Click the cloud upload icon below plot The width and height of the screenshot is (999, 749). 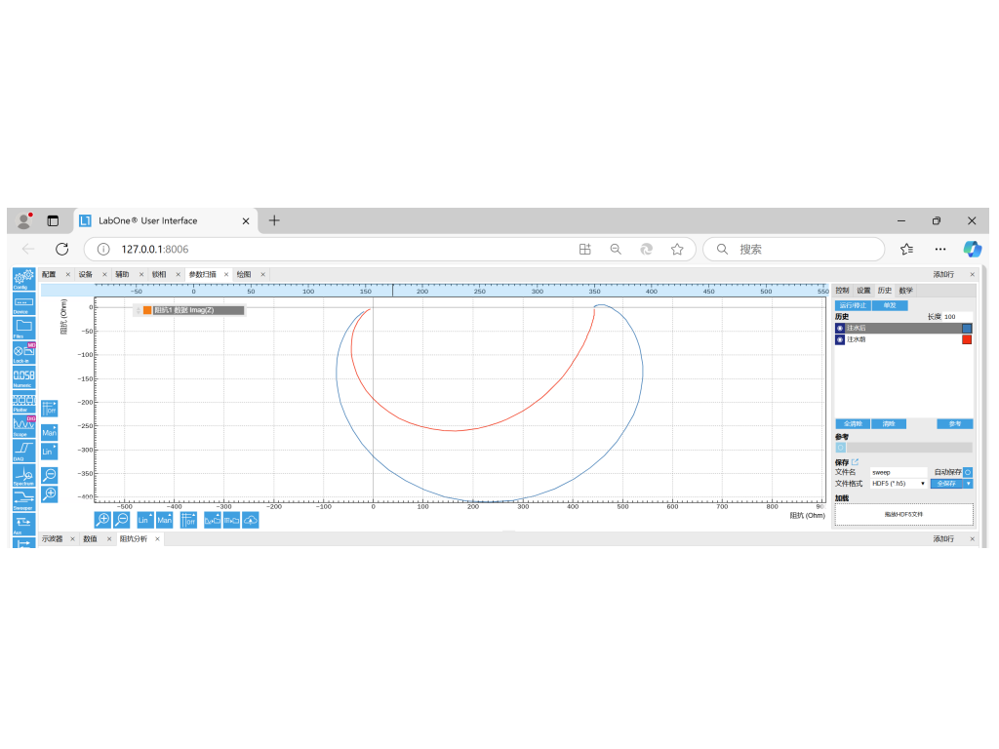pos(251,520)
